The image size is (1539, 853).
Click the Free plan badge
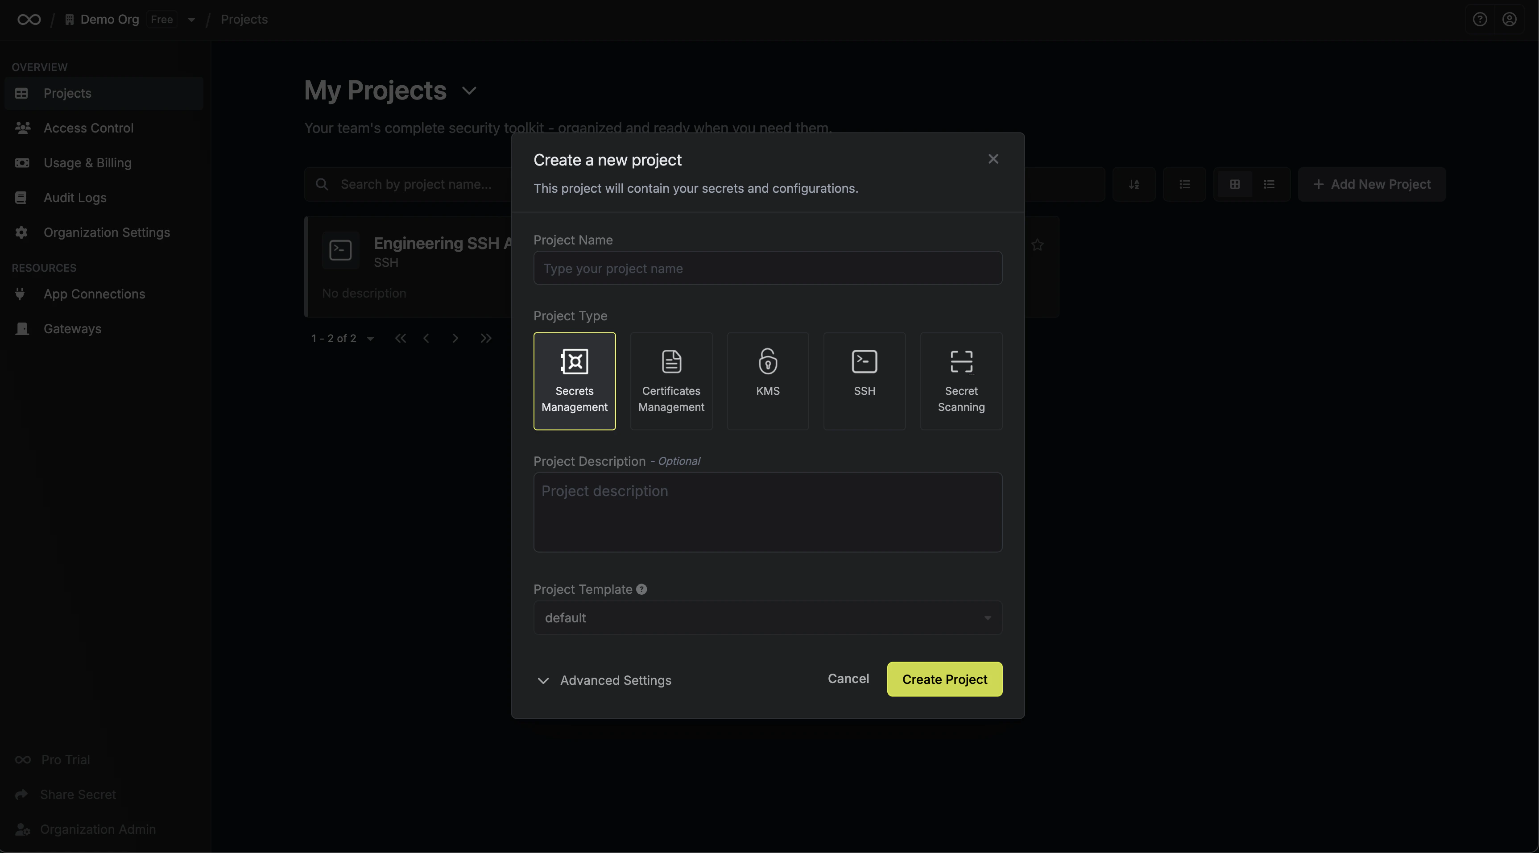click(161, 20)
